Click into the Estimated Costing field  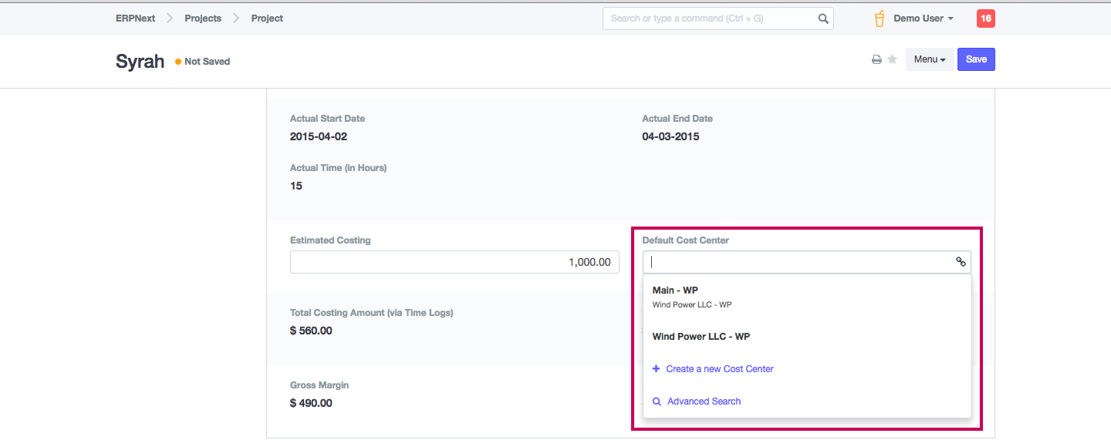pos(454,262)
